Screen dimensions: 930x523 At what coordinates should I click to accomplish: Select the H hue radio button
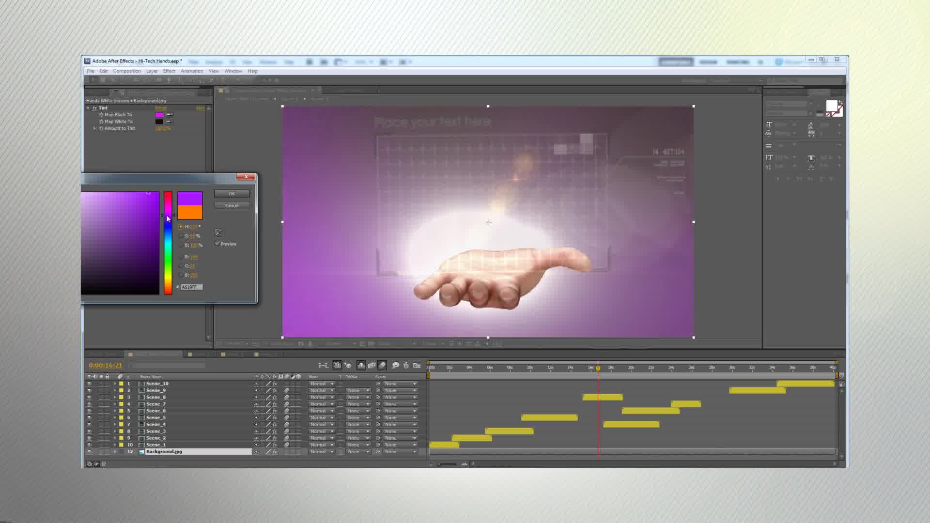pos(181,227)
